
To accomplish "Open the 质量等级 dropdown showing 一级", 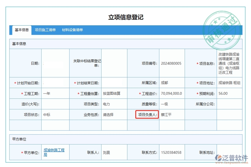I will (x=171, y=104).
